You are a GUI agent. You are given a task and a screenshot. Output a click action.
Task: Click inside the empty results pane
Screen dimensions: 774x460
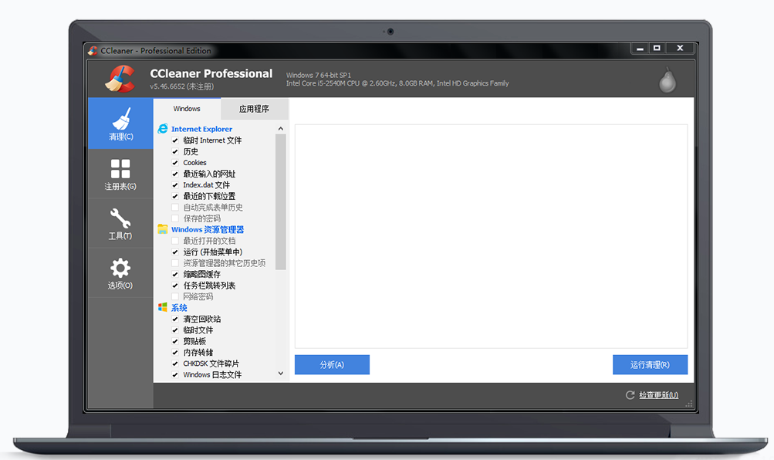[491, 236]
